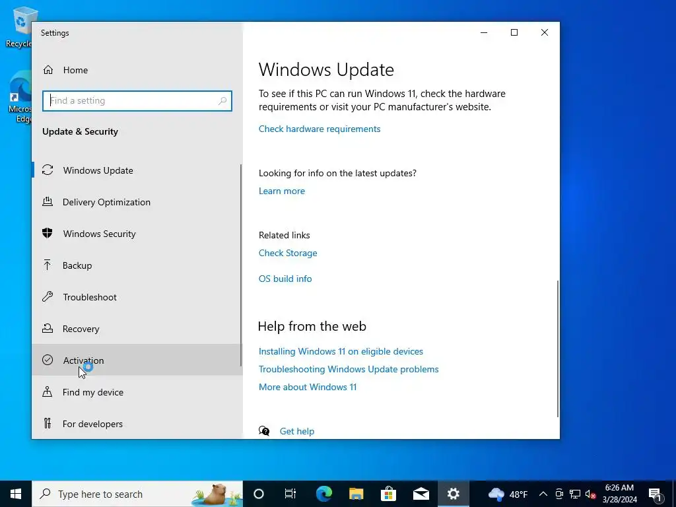Click the Learn more link
This screenshot has width=676, height=507.
point(281,191)
